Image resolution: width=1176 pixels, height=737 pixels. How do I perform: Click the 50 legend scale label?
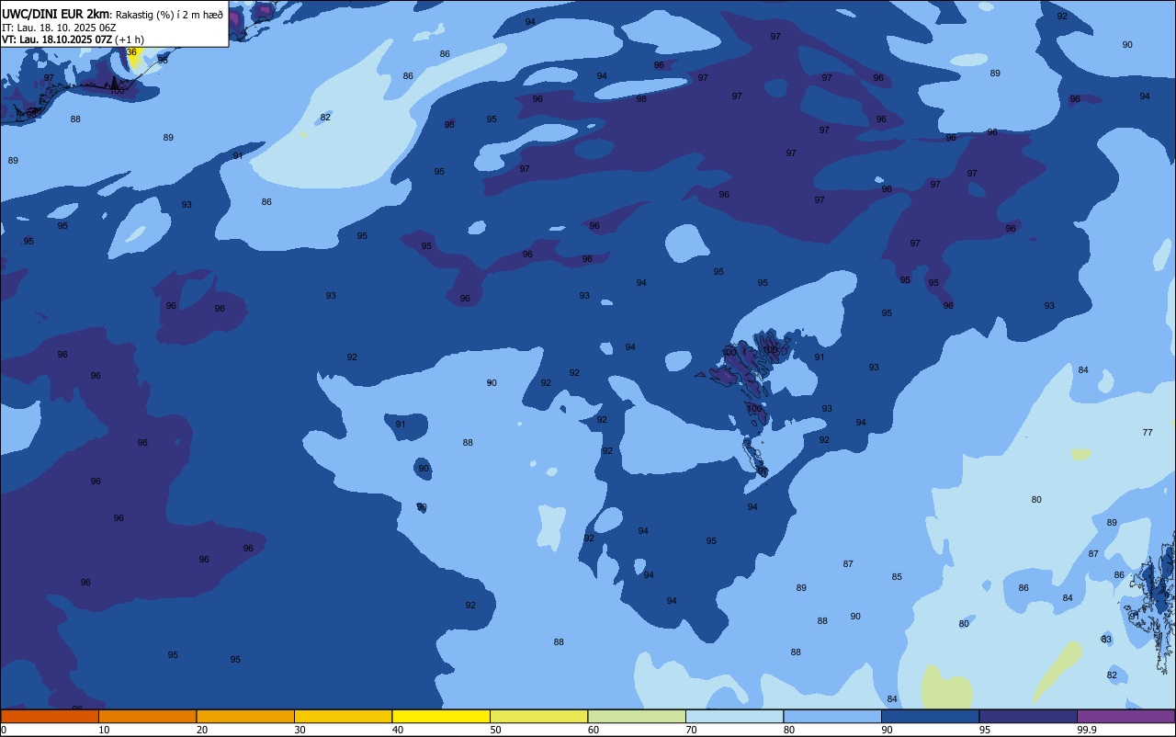pos(495,730)
